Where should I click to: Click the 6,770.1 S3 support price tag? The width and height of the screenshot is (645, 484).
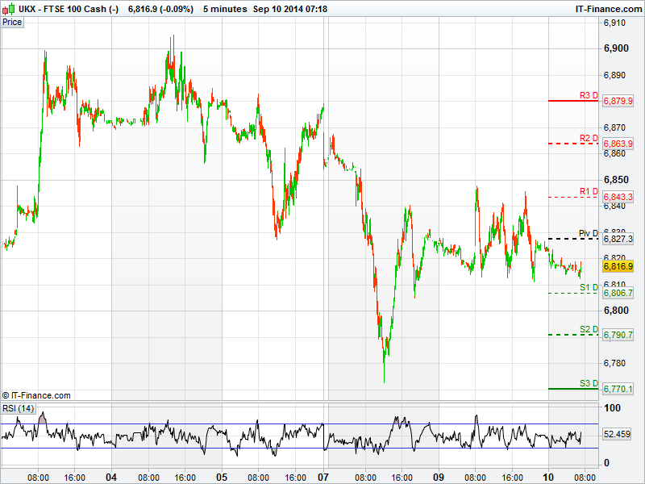tap(618, 389)
